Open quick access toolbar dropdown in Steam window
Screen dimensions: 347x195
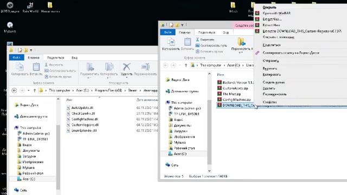point(31,50)
